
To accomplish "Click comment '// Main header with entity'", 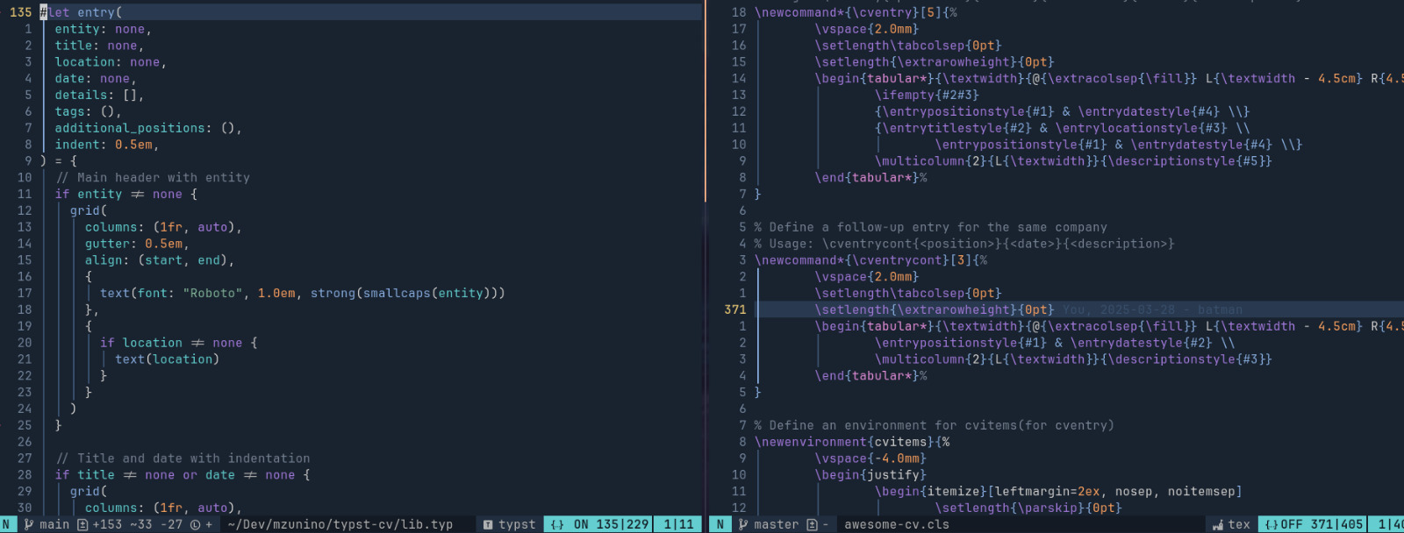I will point(154,177).
